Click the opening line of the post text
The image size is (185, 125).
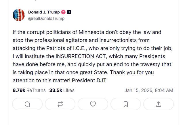pyautogui.click(x=86, y=32)
